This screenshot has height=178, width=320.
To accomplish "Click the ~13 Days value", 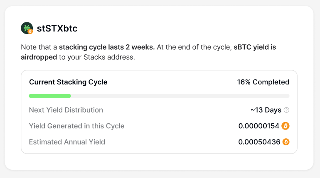I will pyautogui.click(x=266, y=110).
